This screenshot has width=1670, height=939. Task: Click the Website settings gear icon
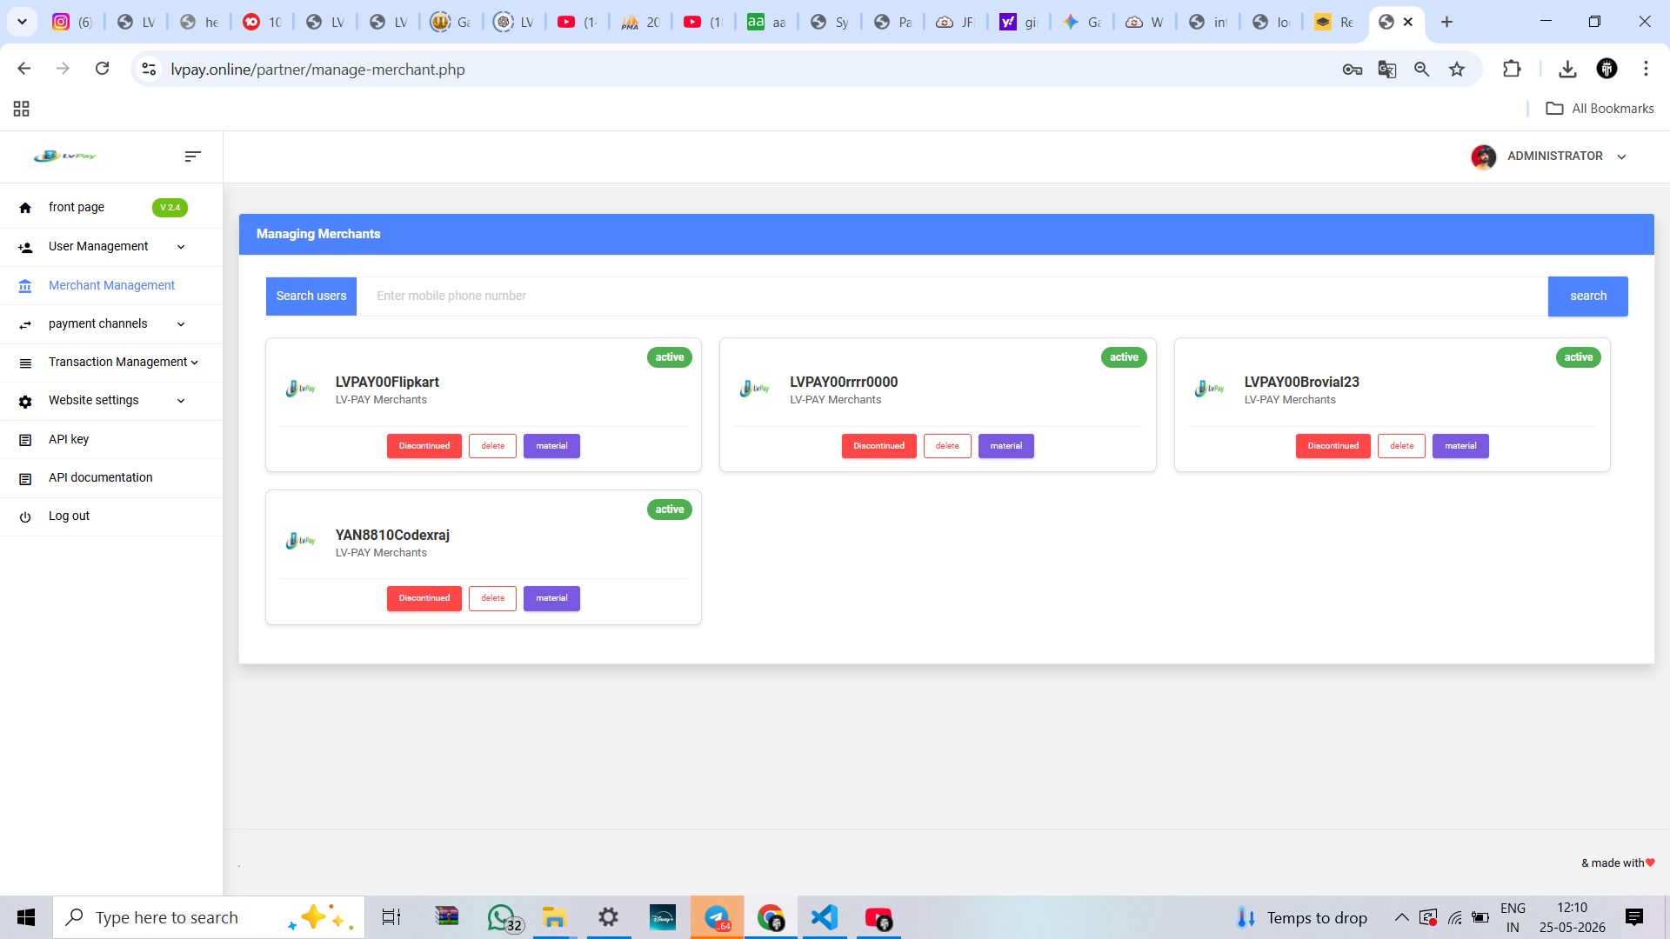(x=25, y=402)
